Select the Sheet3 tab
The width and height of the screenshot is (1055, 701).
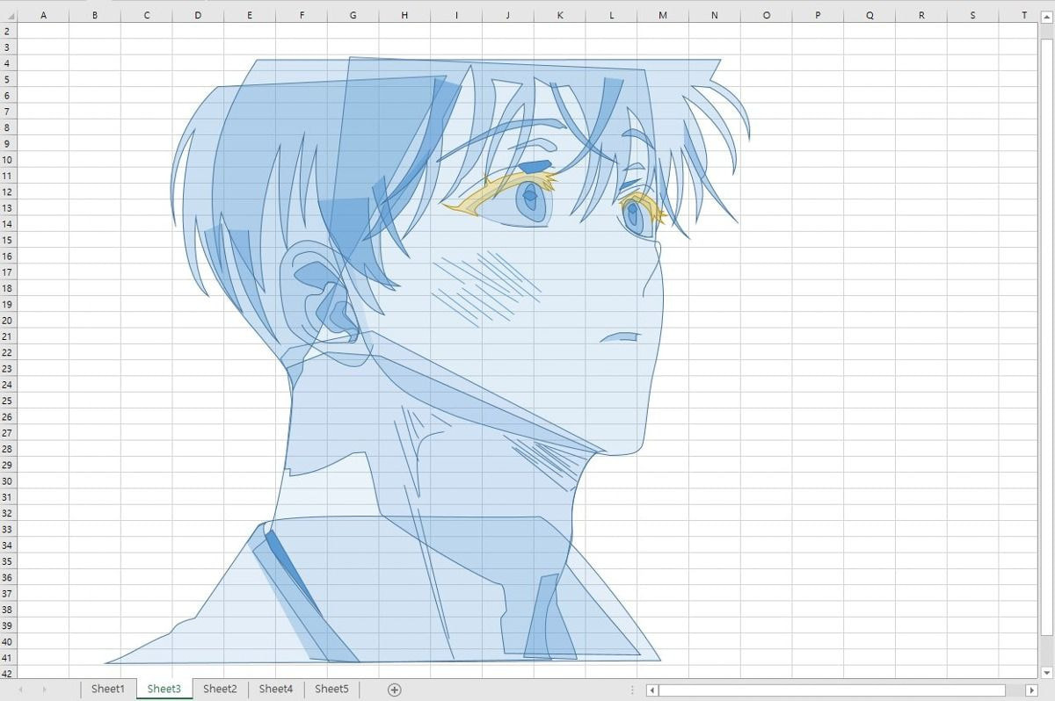click(x=164, y=690)
